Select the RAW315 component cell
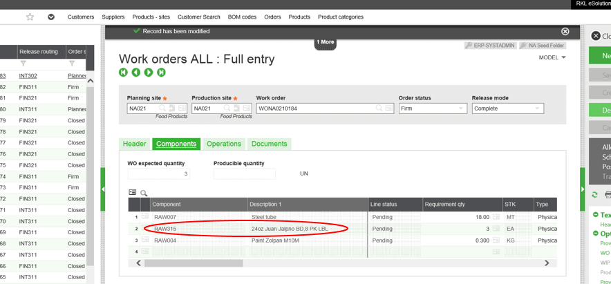 click(x=199, y=229)
